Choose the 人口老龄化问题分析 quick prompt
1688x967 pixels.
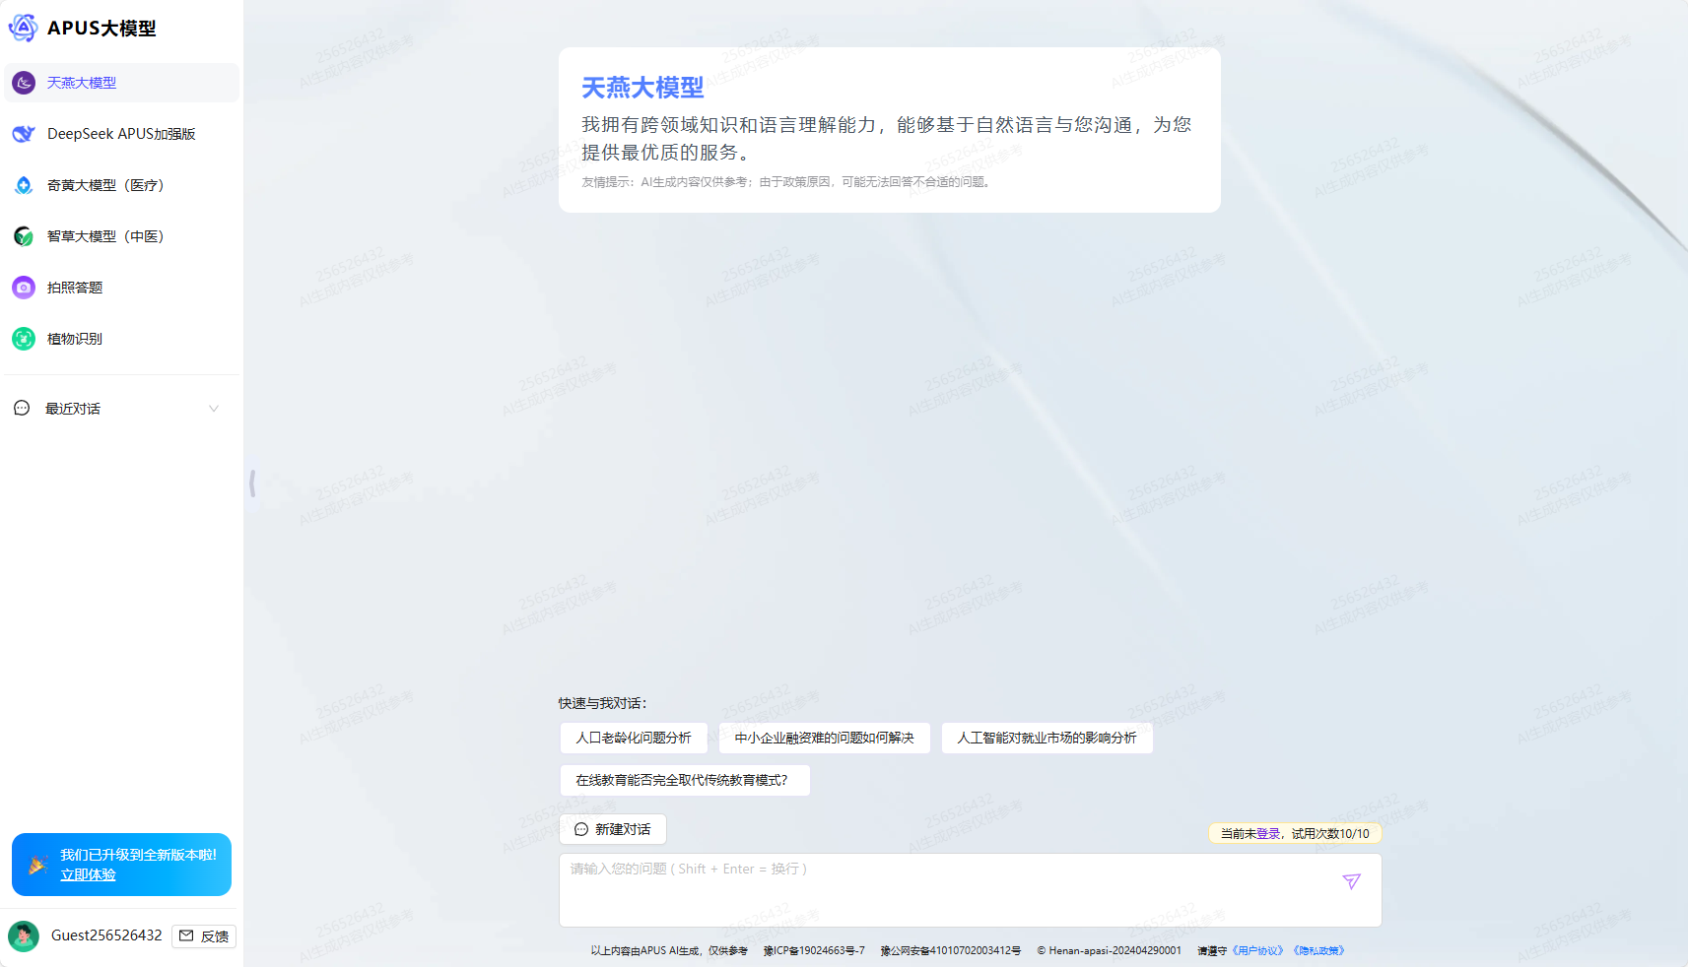click(634, 738)
